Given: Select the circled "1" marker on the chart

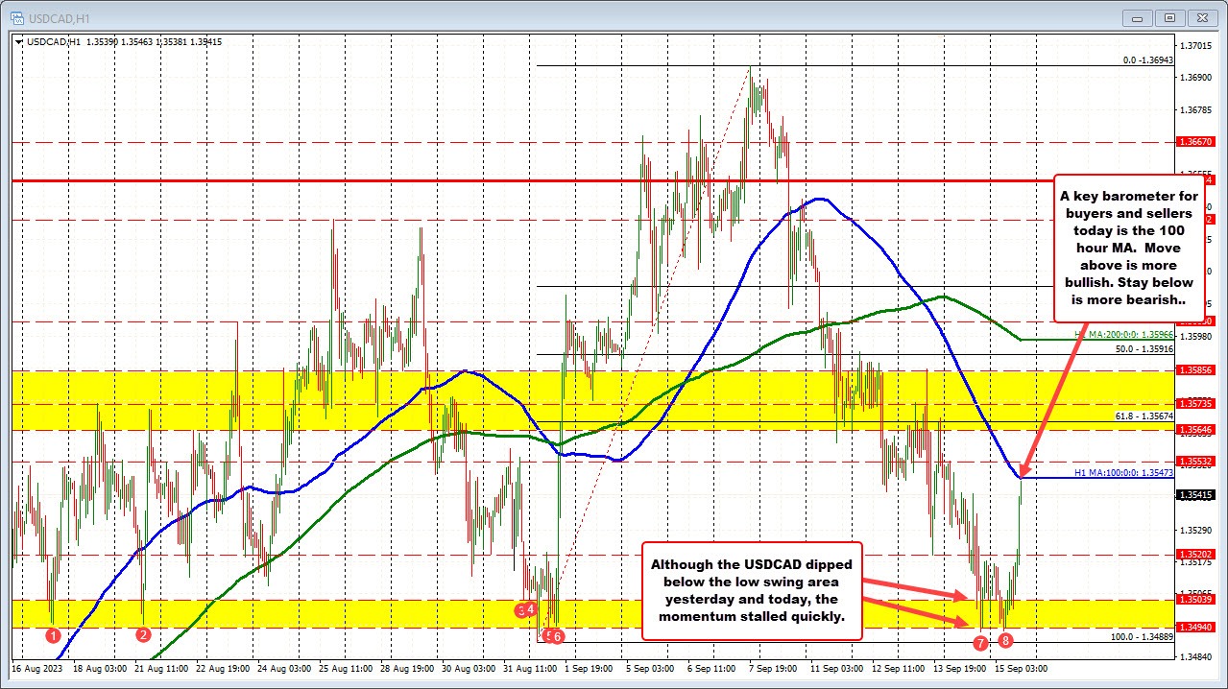Looking at the screenshot, I should 54,635.
